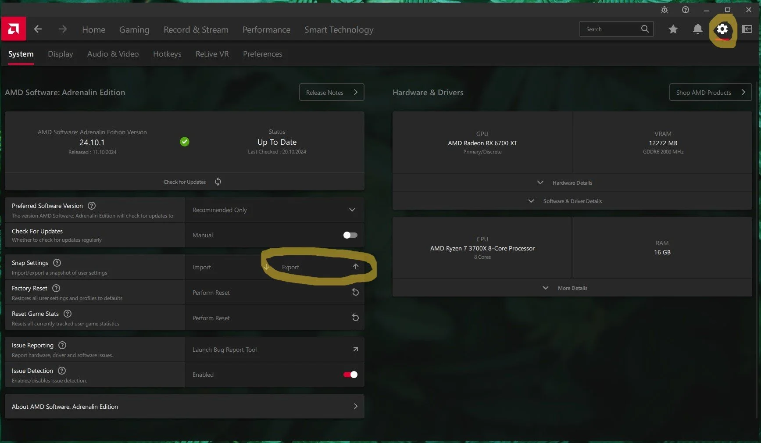The width and height of the screenshot is (761, 443).
Task: Click the AMD Radeon RX 6700 XT text
Action: (x=482, y=143)
